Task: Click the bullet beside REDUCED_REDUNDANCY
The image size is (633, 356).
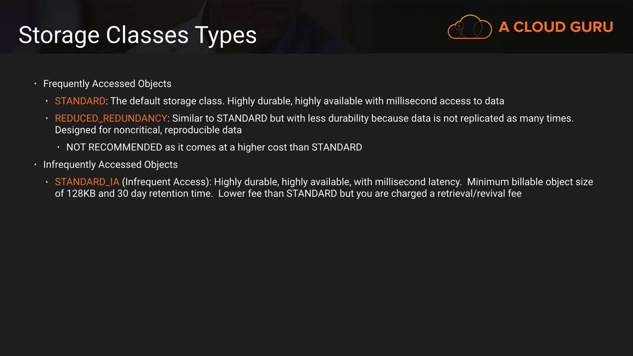Action: (x=47, y=118)
